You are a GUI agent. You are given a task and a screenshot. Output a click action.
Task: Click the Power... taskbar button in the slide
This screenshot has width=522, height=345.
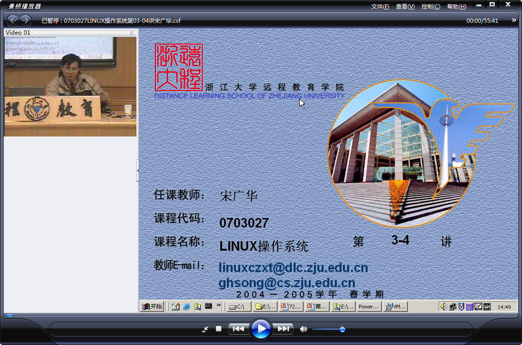pos(369,307)
